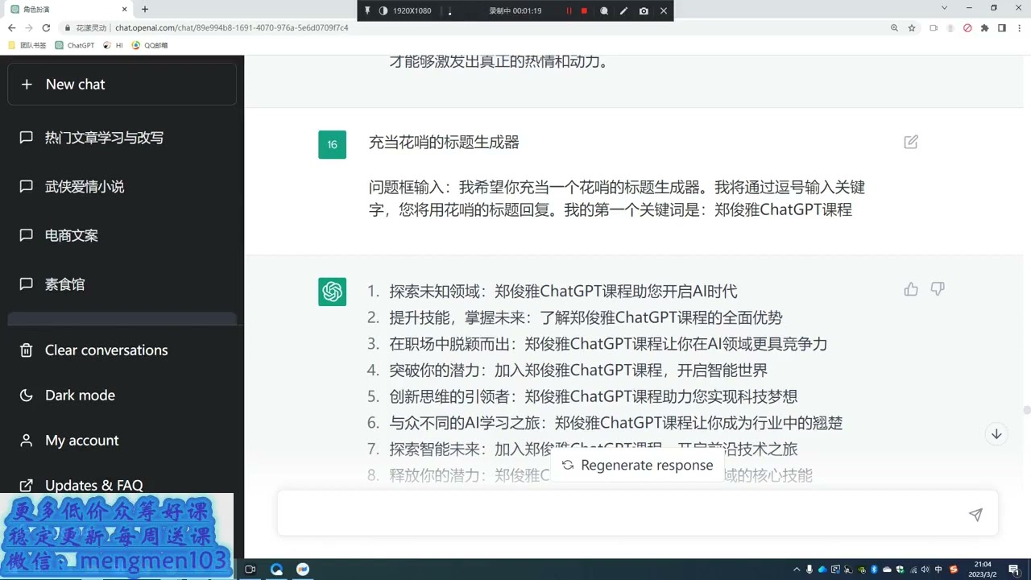This screenshot has width=1031, height=580.
Task: Pause the screen recording
Action: click(x=569, y=10)
